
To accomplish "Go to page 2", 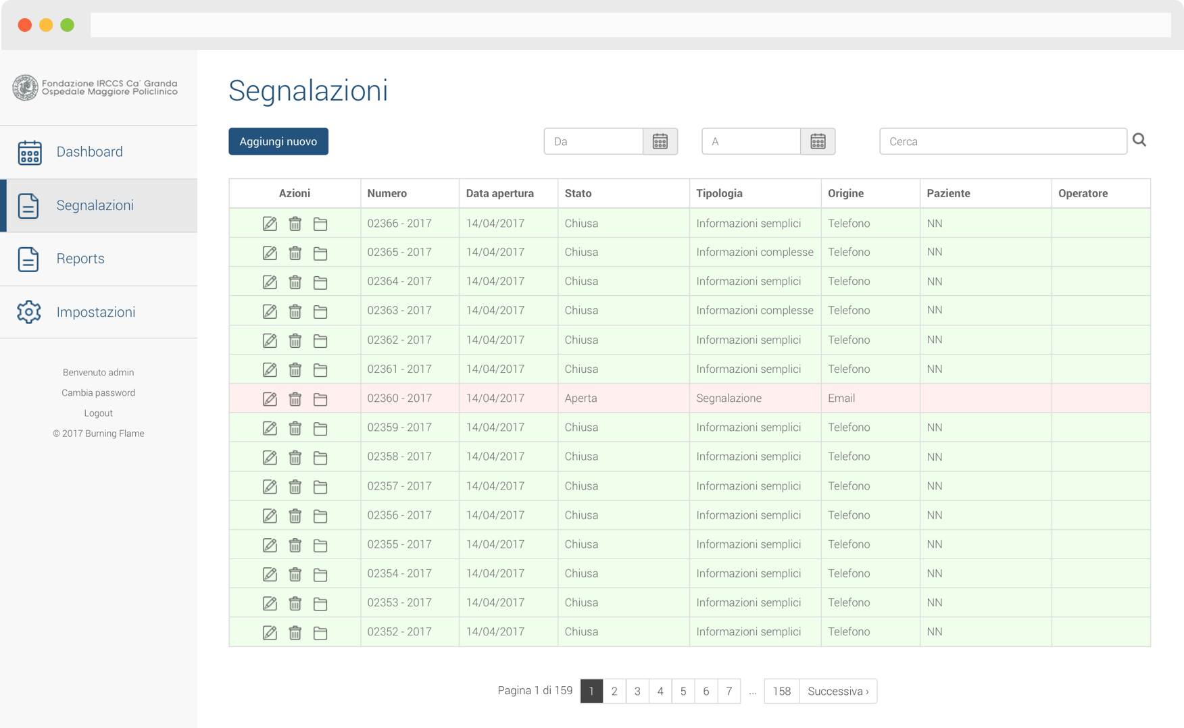I will tap(614, 691).
